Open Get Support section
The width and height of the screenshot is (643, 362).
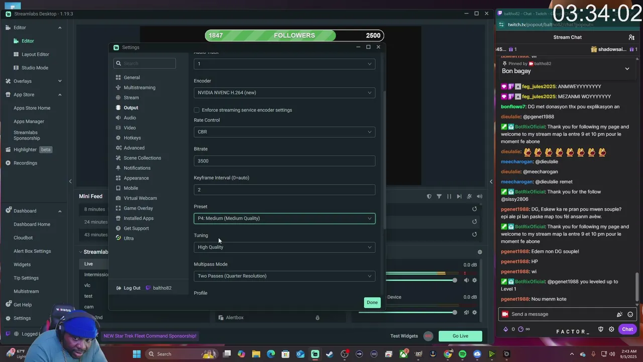(136, 228)
